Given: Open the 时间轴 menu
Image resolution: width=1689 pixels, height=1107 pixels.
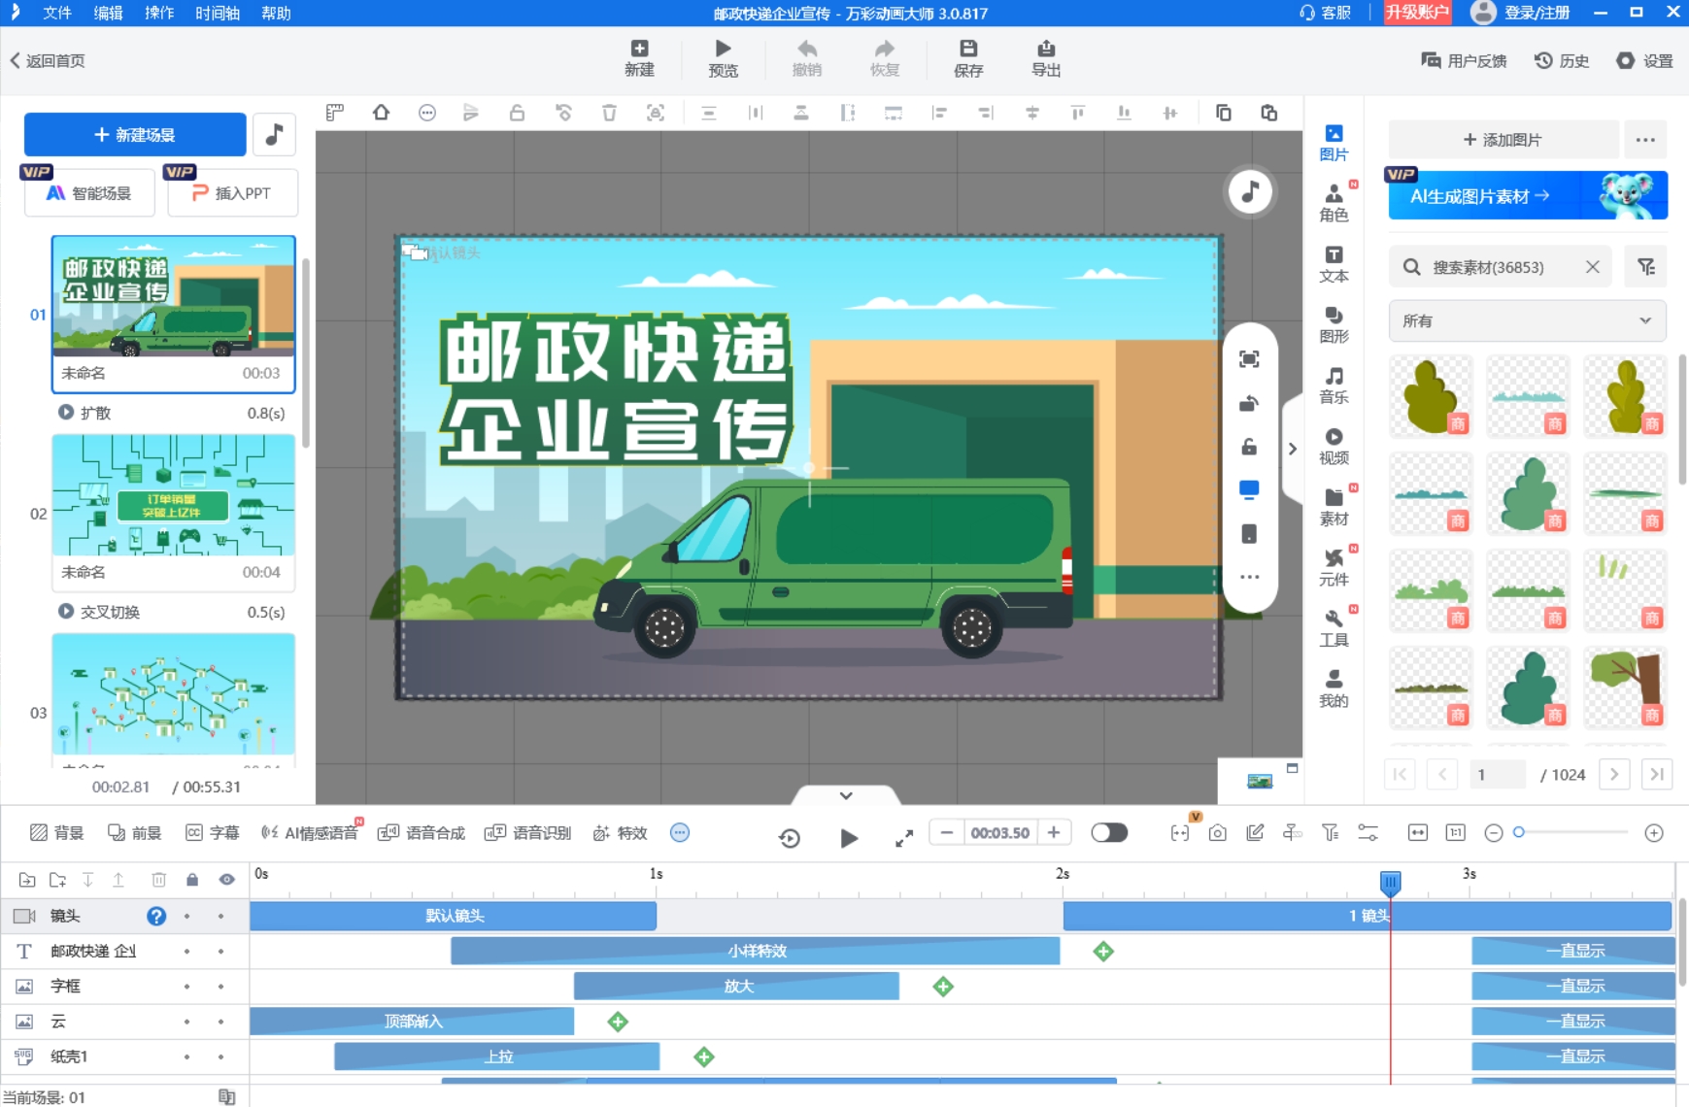Looking at the screenshot, I should [x=217, y=13].
